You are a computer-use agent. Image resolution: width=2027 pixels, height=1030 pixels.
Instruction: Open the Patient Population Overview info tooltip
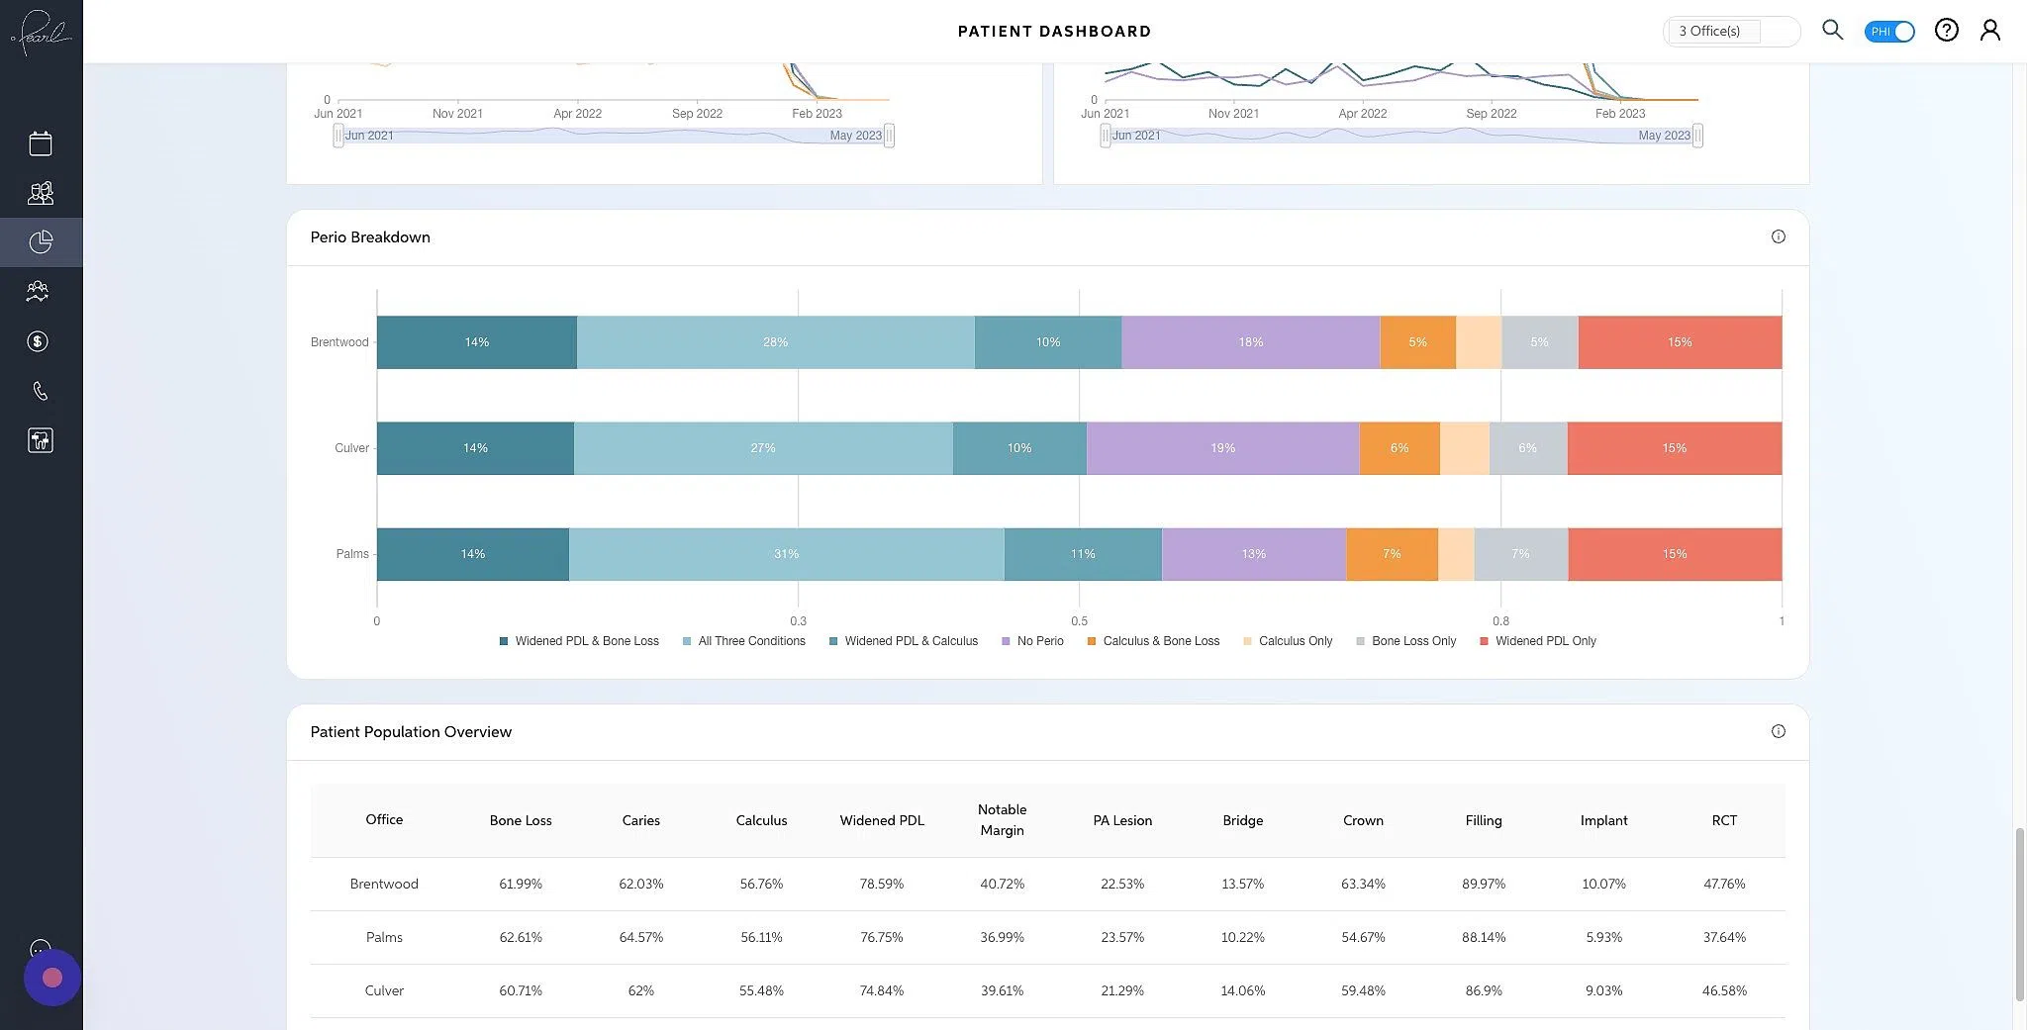click(1779, 731)
